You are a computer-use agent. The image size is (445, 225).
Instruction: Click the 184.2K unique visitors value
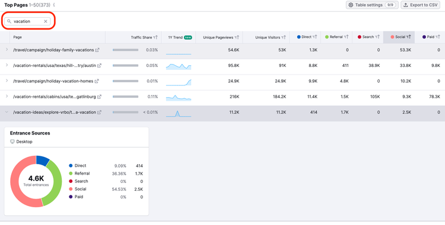(279, 97)
